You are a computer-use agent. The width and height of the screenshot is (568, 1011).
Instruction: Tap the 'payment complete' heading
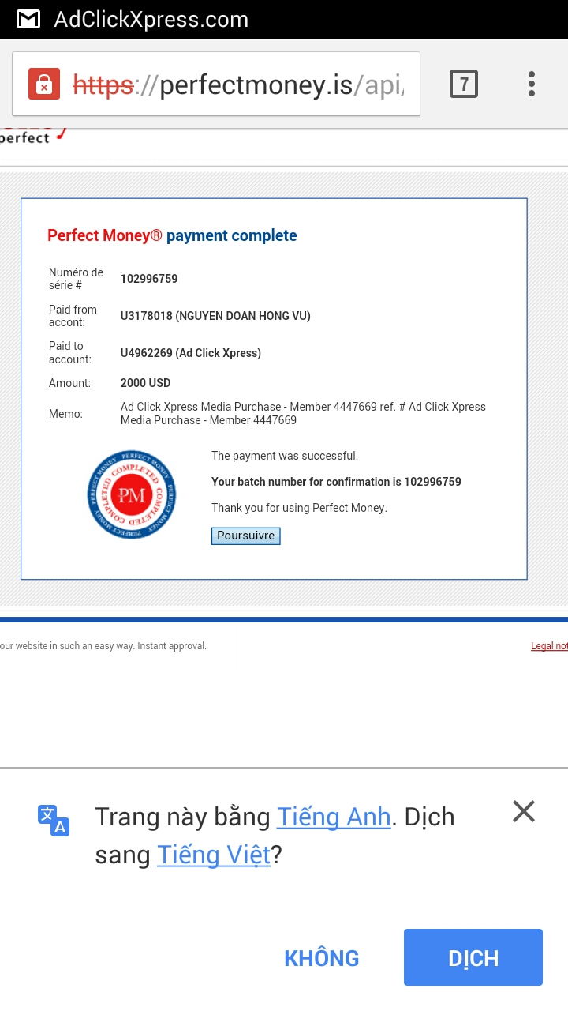[x=231, y=235]
